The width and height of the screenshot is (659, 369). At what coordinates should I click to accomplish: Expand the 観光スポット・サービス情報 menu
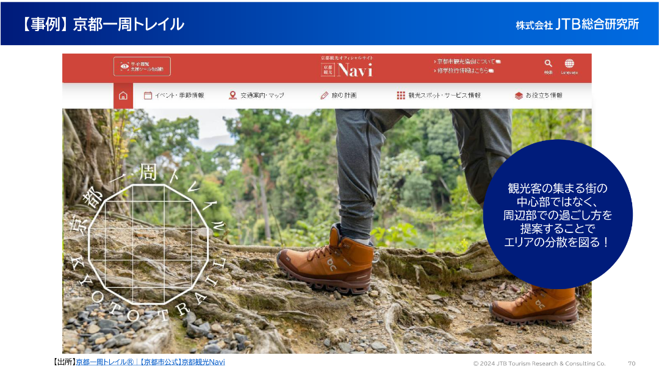(444, 96)
